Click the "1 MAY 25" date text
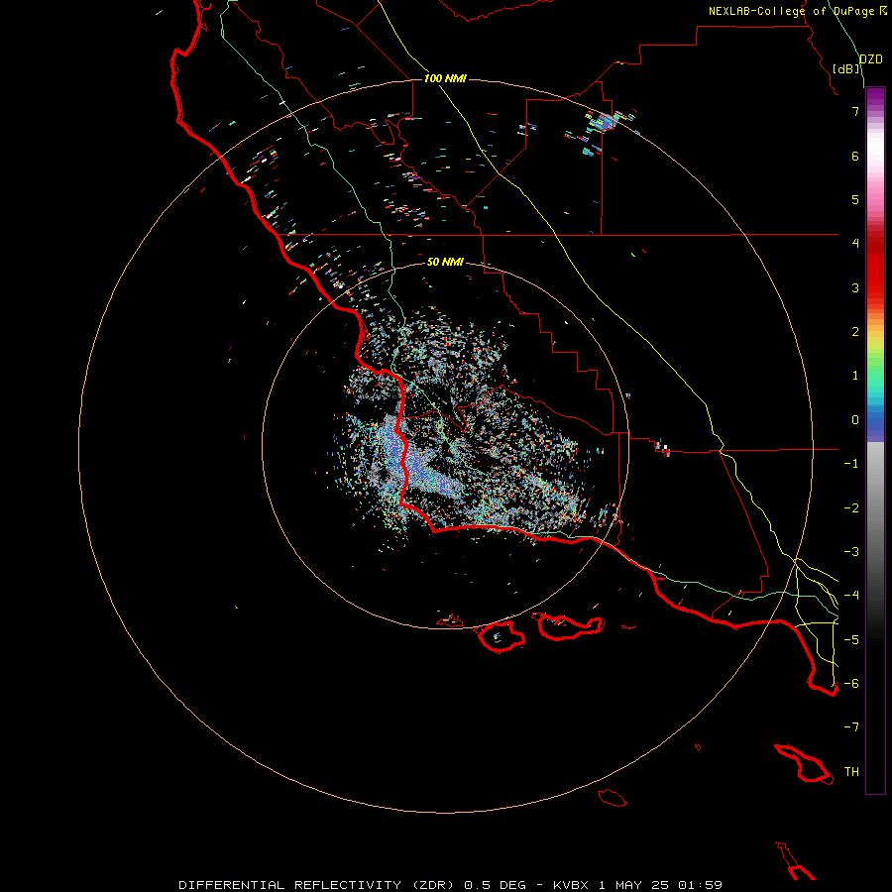This screenshot has height=892, width=892. point(632,885)
